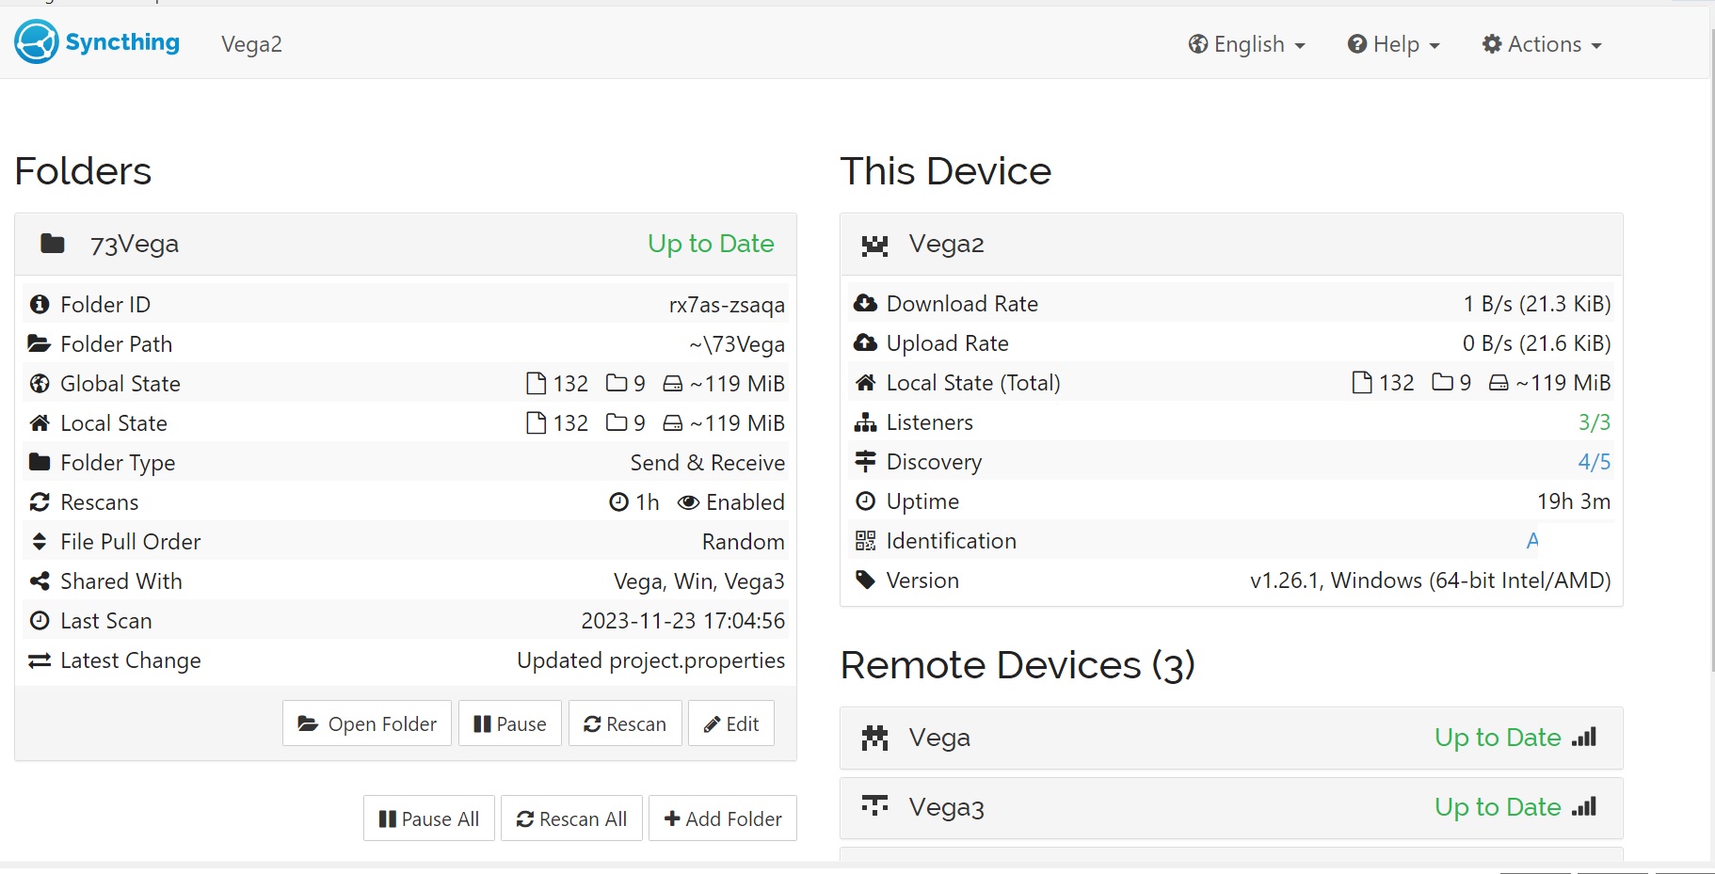The width and height of the screenshot is (1715, 874).
Task: Click the Vega2 device name in navbar
Action: (x=251, y=44)
